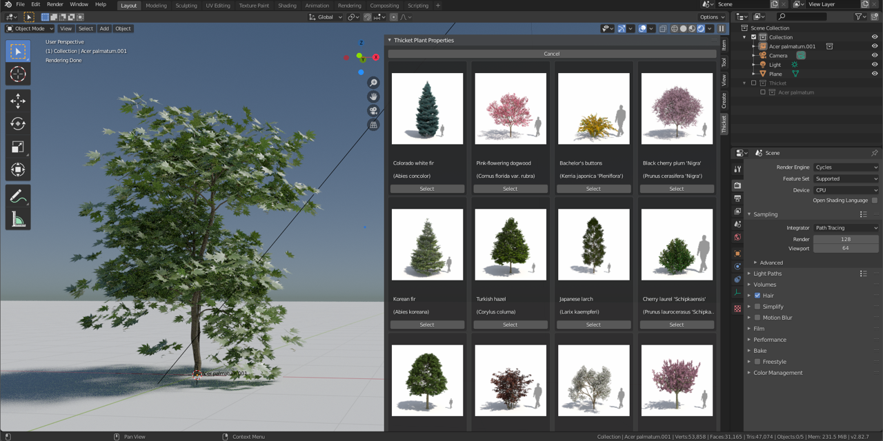
Task: Switch to solid viewport shading
Action: (x=684, y=29)
